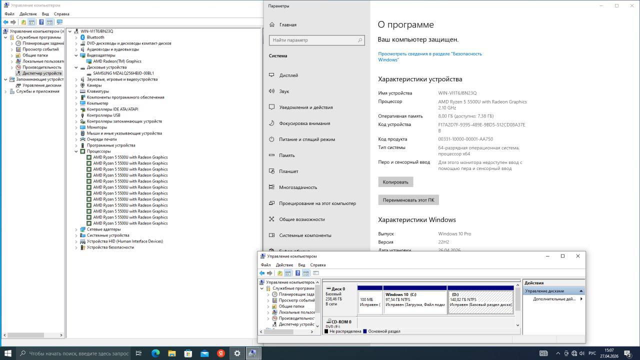Click the blue Help icon in the large Computer Management toolbar
The image size is (640, 360).
(x=41, y=22)
